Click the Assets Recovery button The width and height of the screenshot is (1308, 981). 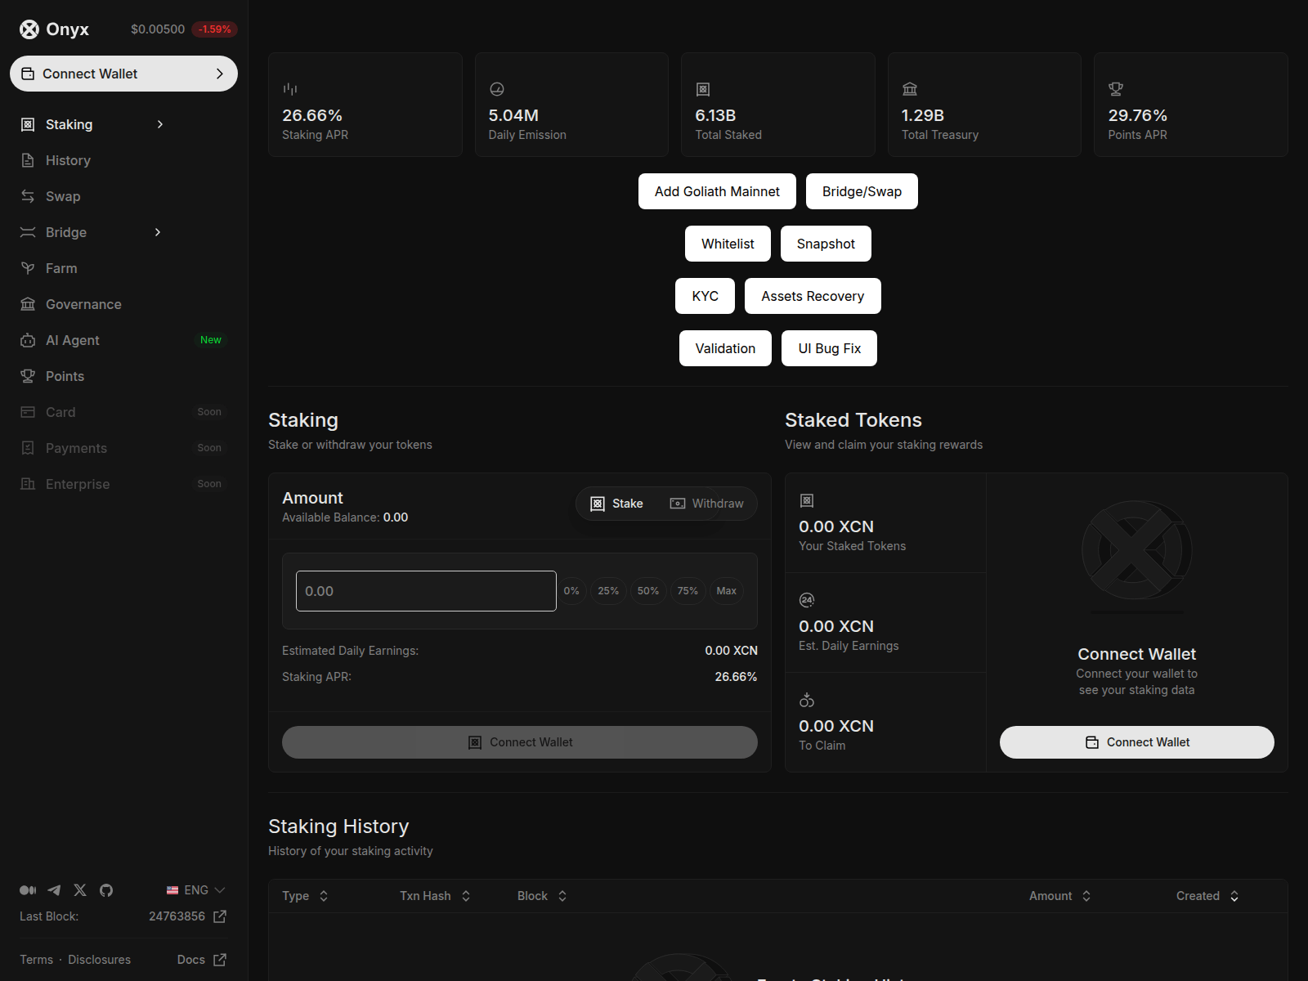point(813,296)
